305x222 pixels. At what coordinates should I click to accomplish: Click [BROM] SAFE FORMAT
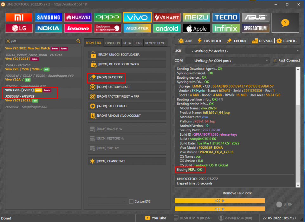(x=127, y=106)
